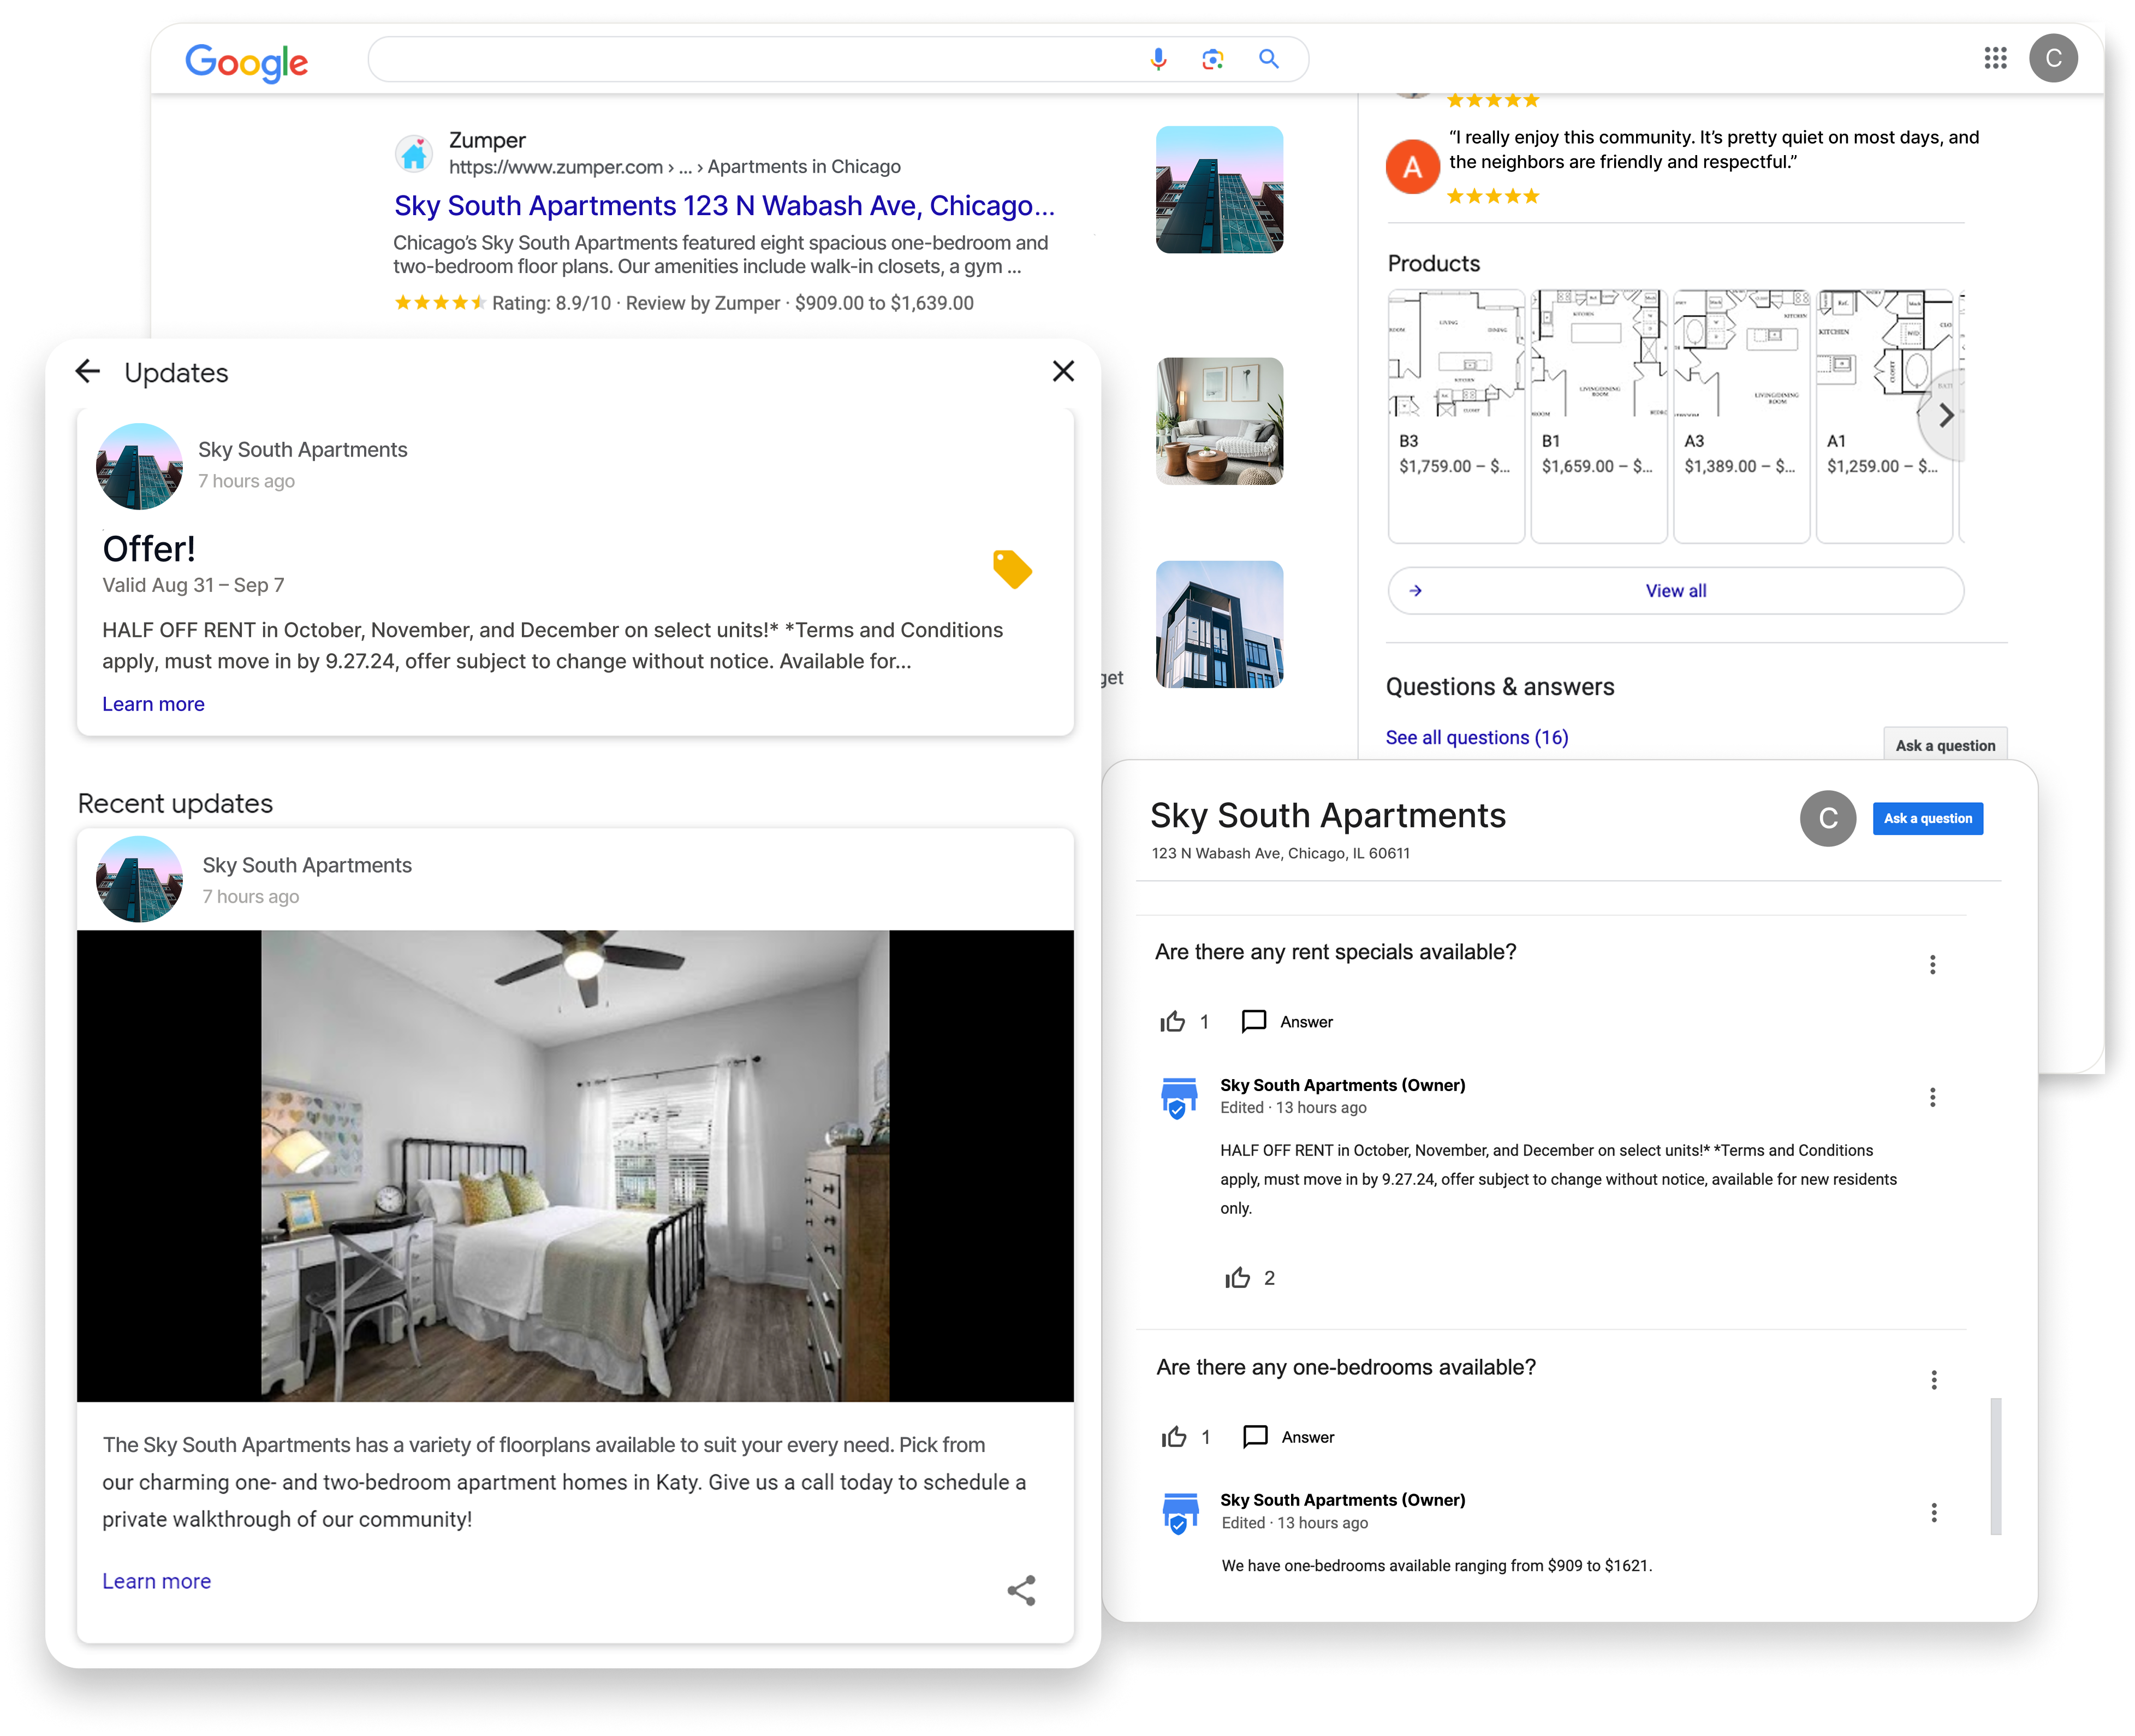Click the Q&A panel scrollbar
This screenshot has height=1736, width=2135.
[x=1995, y=1466]
